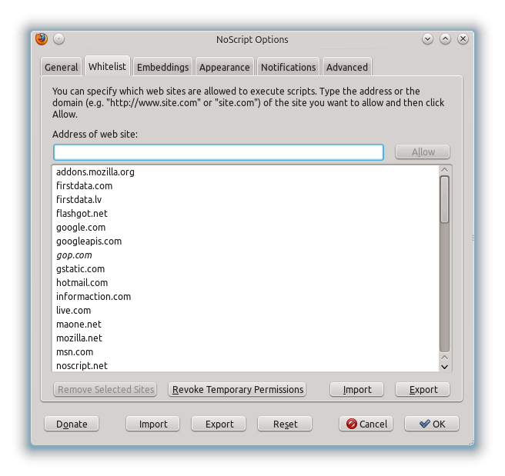Image resolution: width=505 pixels, height=476 pixels.
Task: Click the Reset button
Action: [x=285, y=424]
